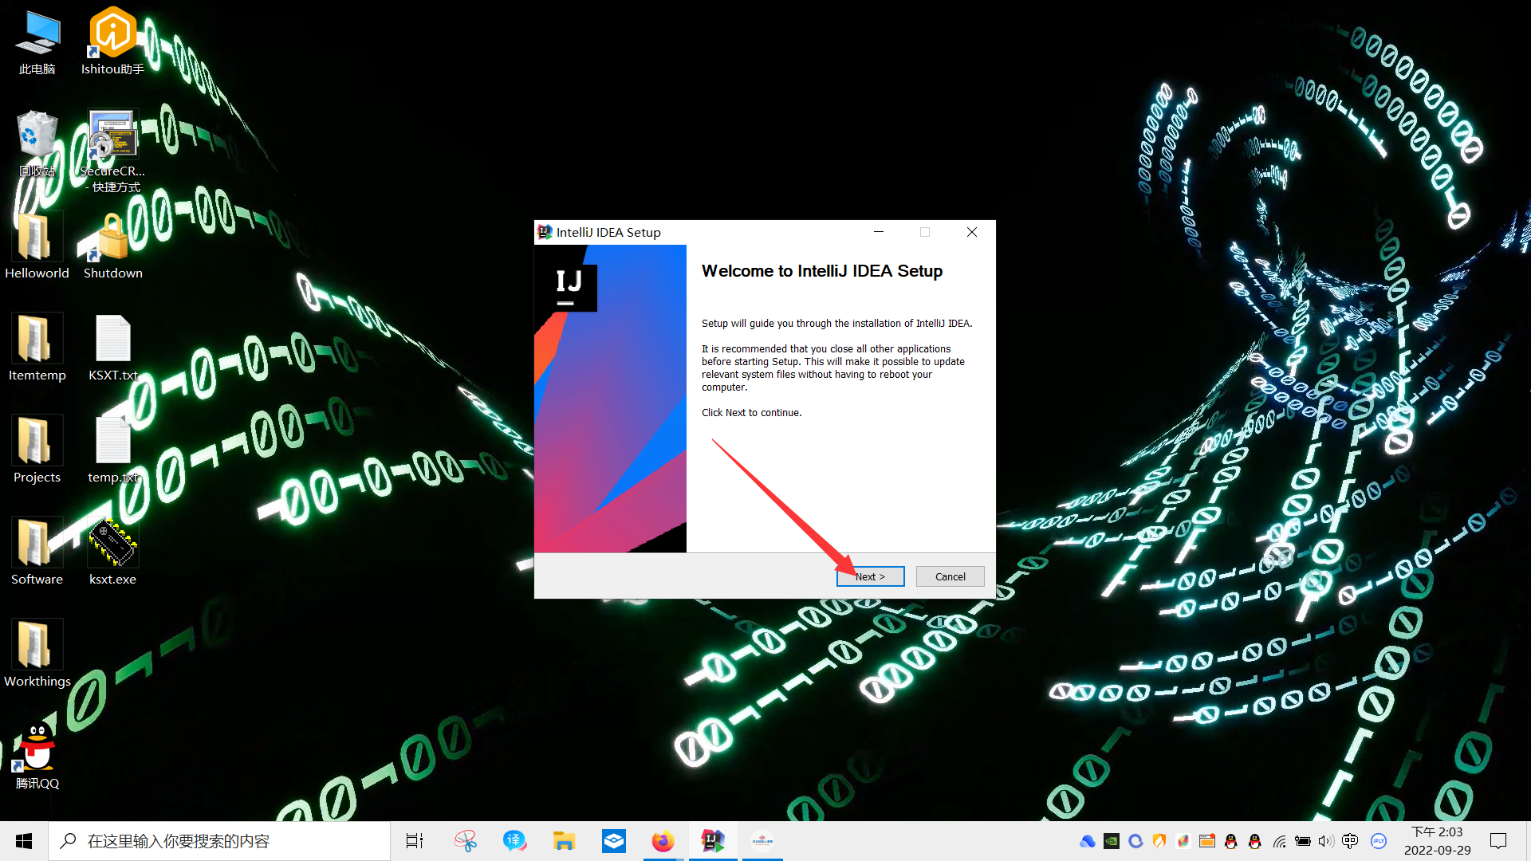This screenshot has height=861, width=1531.
Task: Switch to IntelliJ installer taskbar icon
Action: [x=712, y=841]
